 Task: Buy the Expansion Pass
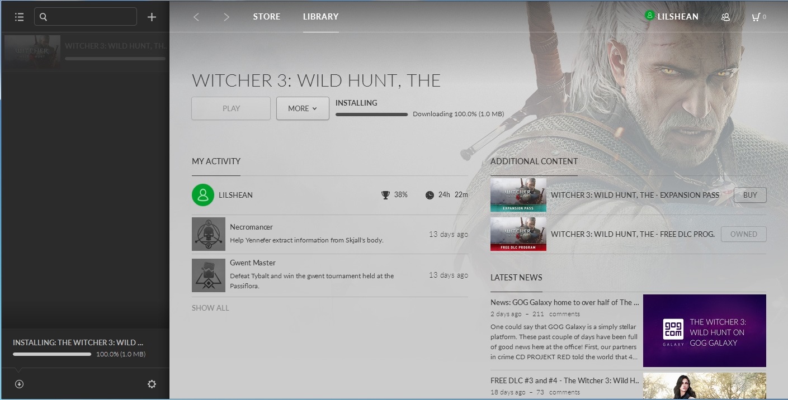point(750,195)
